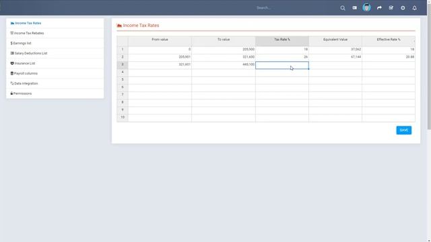
Task: Click the search magnifier icon
Action: tap(343, 8)
